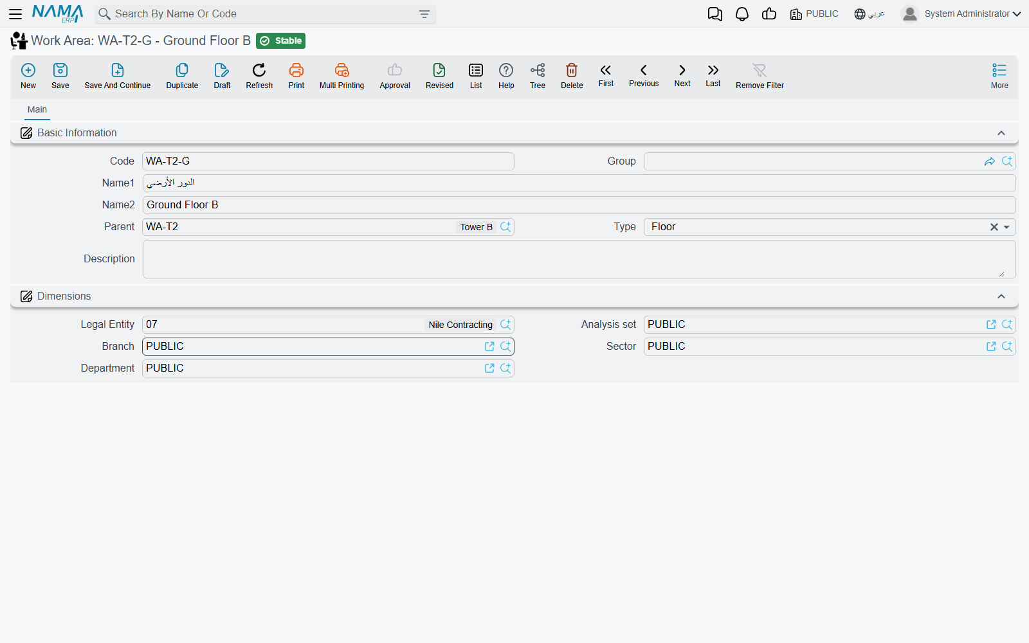Open the Tree view
Screen dimensions: 1029x643
click(538, 76)
